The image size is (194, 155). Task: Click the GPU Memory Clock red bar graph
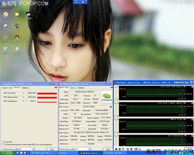click(x=47, y=98)
